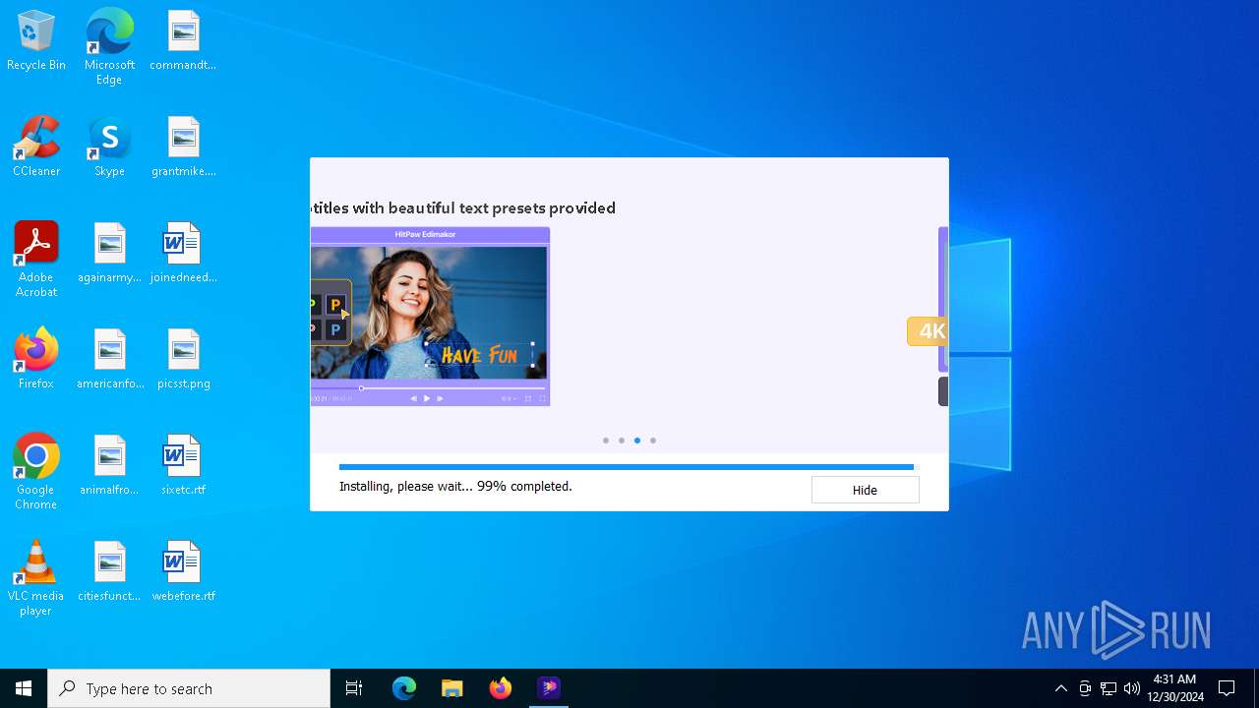
Task: Select the sixetc.rtf document icon
Action: tap(183, 466)
